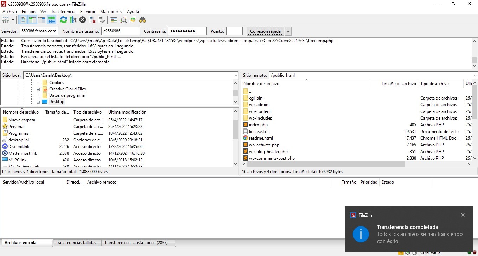Screen dimensions: 478x256
Task: Click the refresh file lists icon
Action: point(63,20)
